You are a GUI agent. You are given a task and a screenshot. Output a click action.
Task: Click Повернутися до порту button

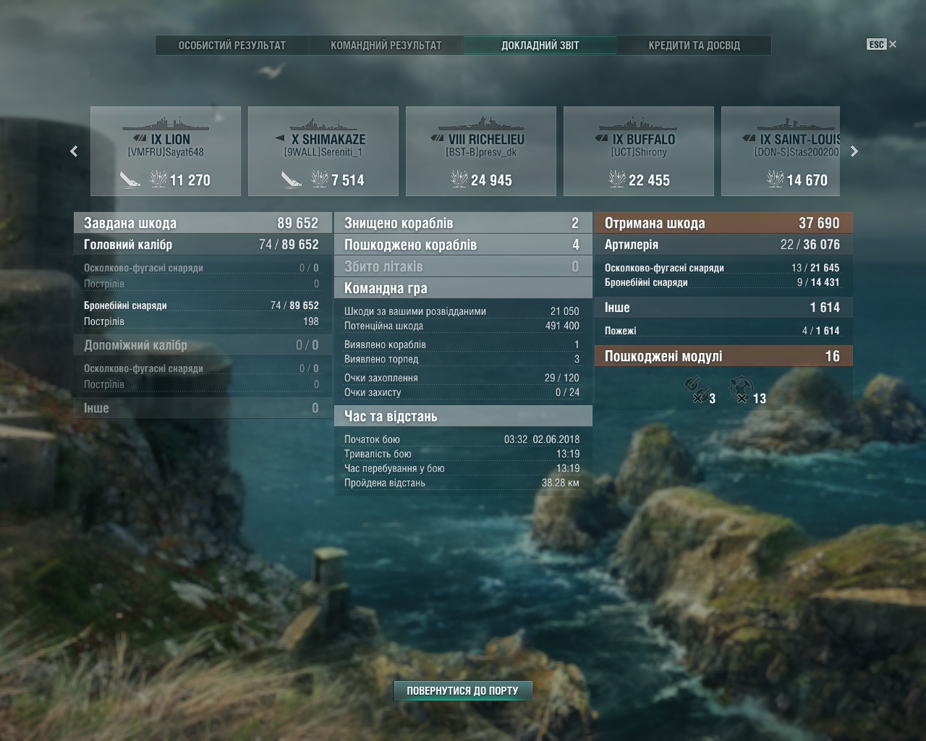463,690
